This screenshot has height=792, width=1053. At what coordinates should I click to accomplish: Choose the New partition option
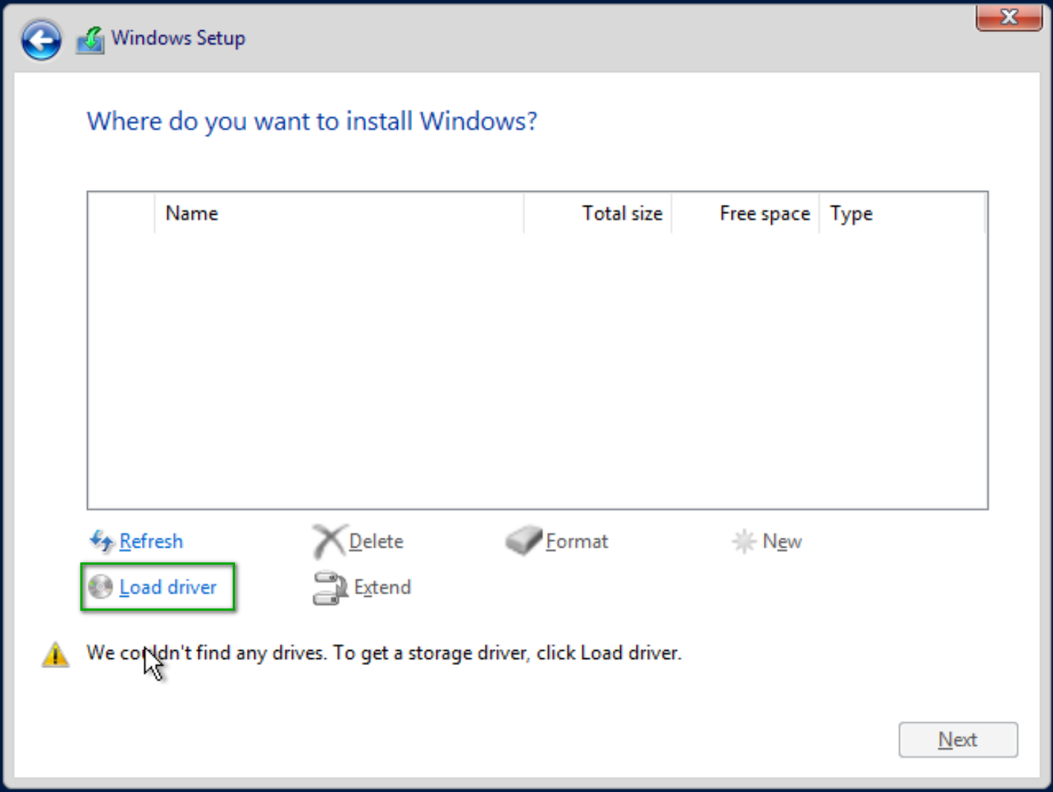point(782,542)
